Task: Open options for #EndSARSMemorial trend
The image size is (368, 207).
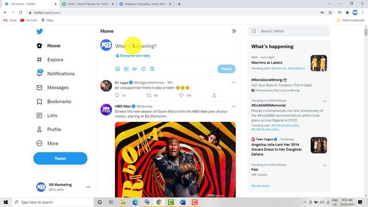Action: tap(324, 101)
